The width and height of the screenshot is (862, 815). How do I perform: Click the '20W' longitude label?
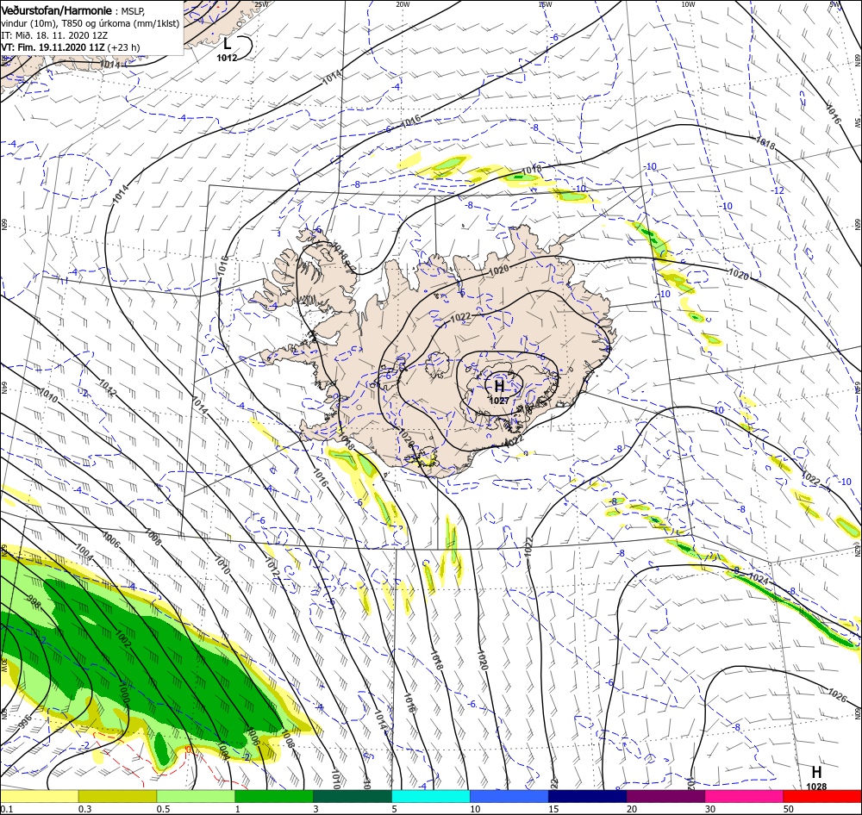tap(403, 4)
